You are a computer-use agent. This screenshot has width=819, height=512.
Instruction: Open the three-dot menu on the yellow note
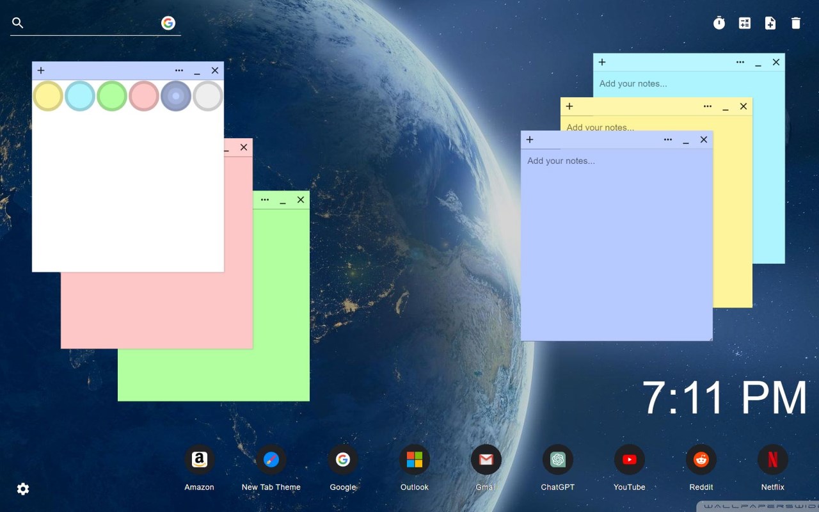pos(708,106)
